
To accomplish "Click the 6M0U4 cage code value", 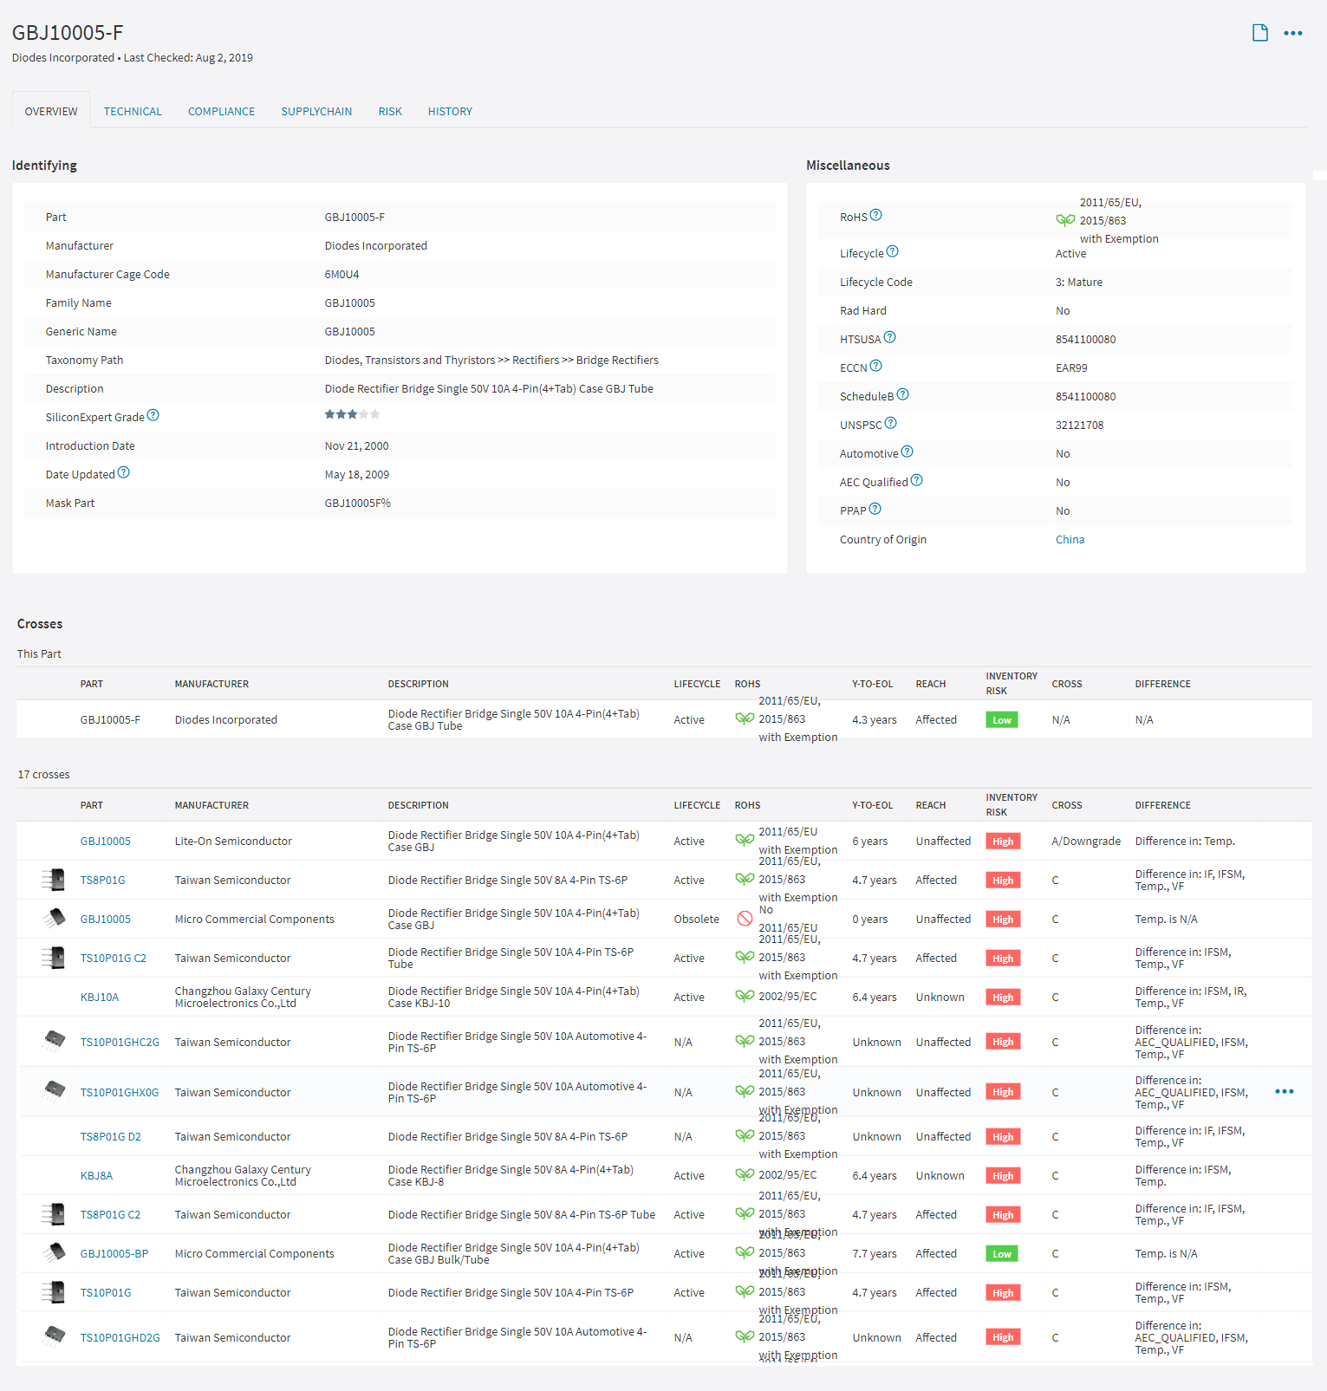I will 342,274.
